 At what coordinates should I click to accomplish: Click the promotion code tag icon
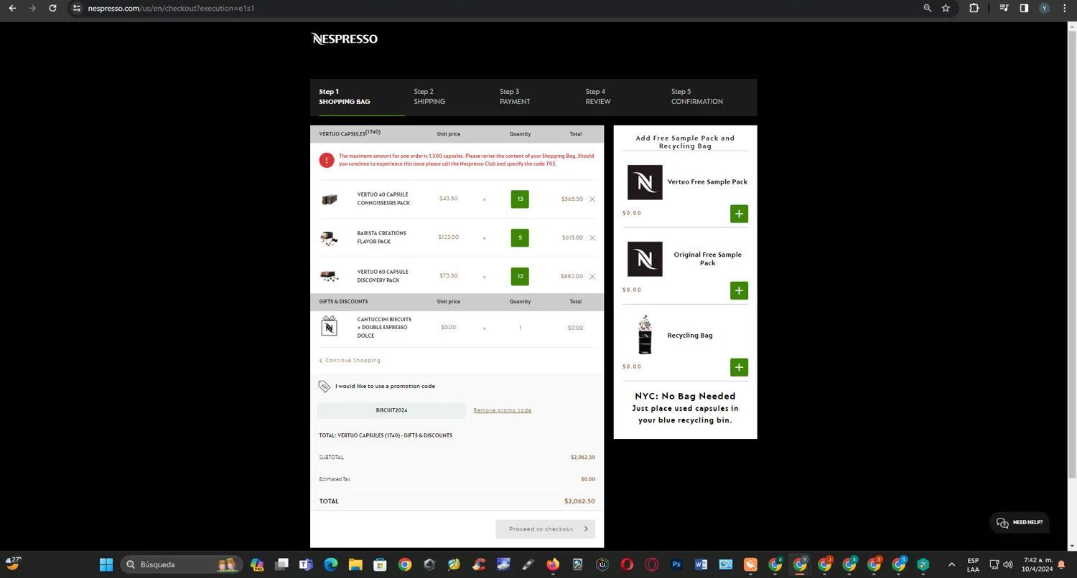pyautogui.click(x=325, y=387)
